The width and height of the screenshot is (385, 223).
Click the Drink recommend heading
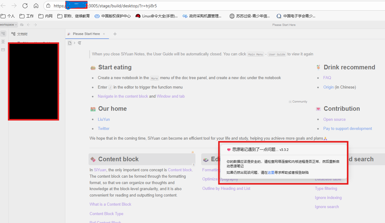coord(349,67)
